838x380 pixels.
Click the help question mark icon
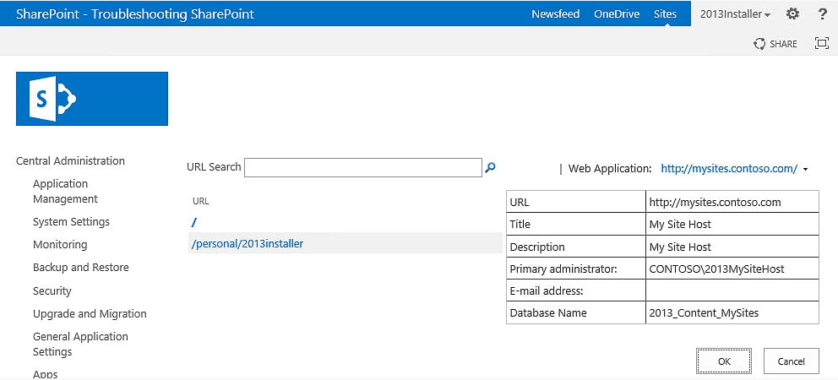[823, 14]
